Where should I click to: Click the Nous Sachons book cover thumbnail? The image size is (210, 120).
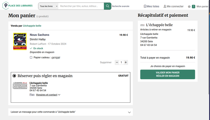(20, 41)
